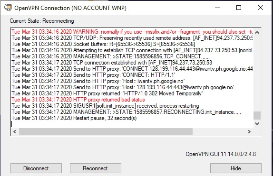Click the 'SIGUSR1[soft,init_instance] received' log line

pos(105,106)
